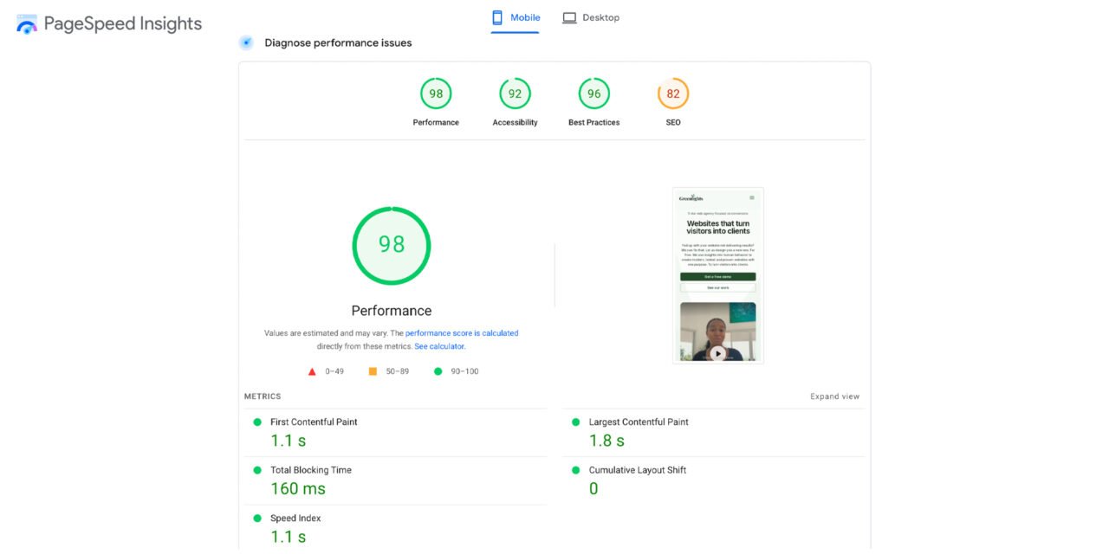The width and height of the screenshot is (1109, 554).
Task: Click the Best Practices score gauge showing 96
Action: point(593,93)
